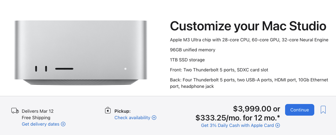336x135 pixels.
Task: Click the Customize your Mac Studio heading
Action: [248, 26]
